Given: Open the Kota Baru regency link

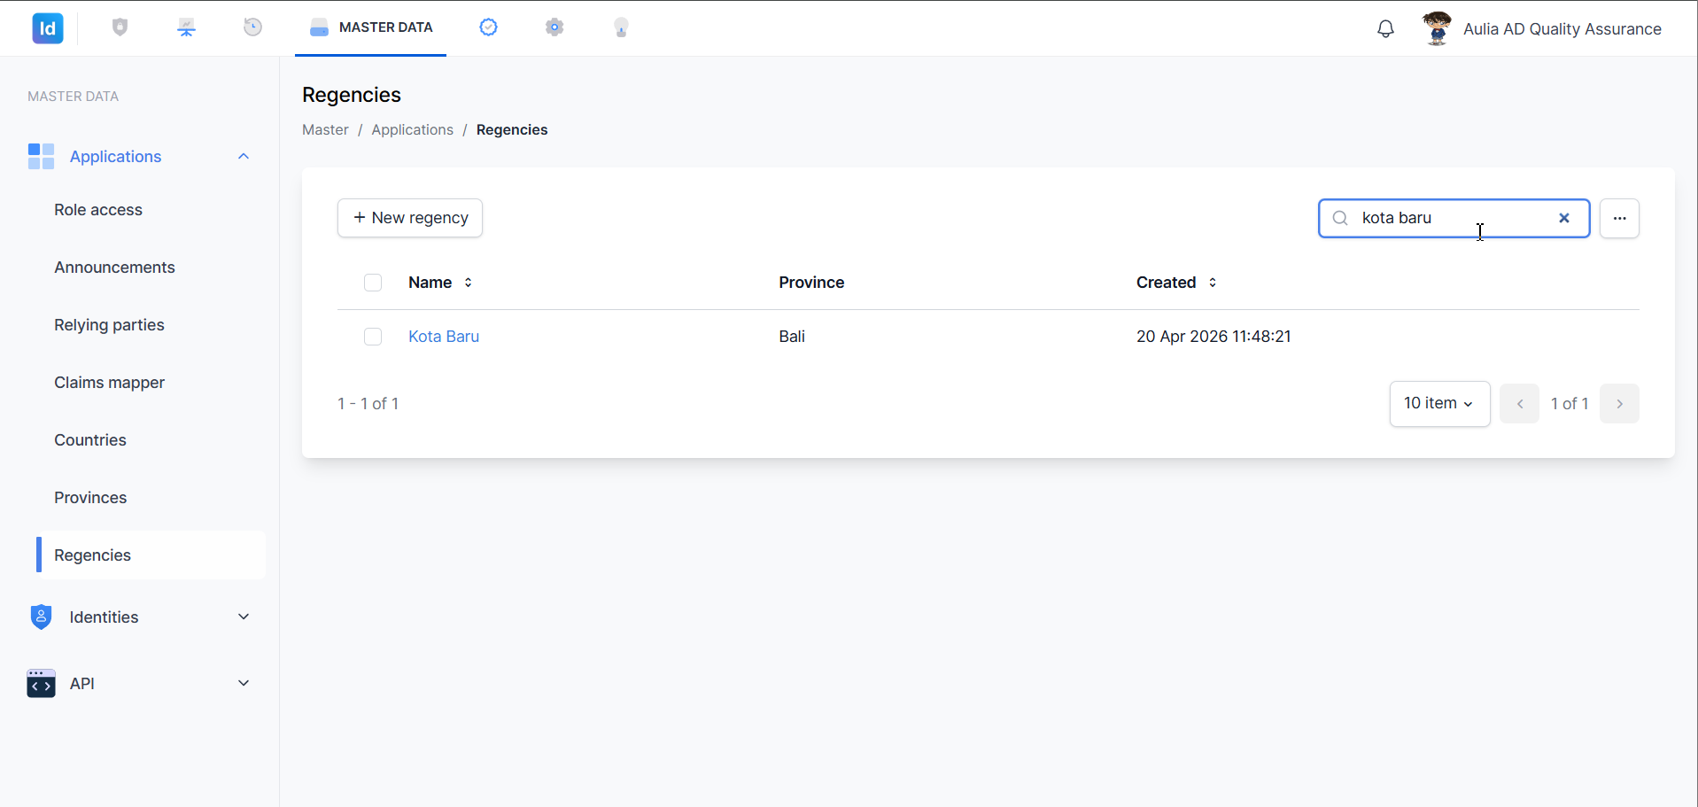Looking at the screenshot, I should point(444,337).
